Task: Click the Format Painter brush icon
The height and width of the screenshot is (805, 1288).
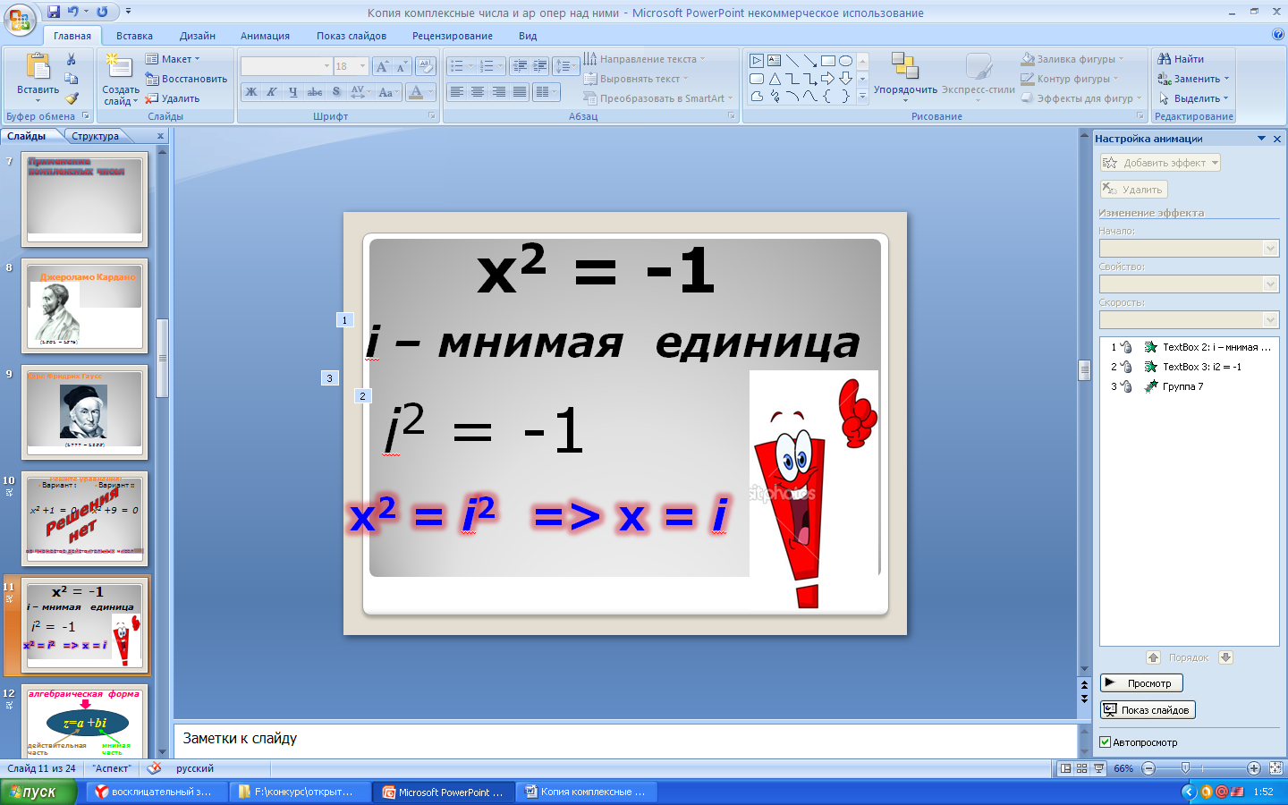Action: (x=72, y=98)
